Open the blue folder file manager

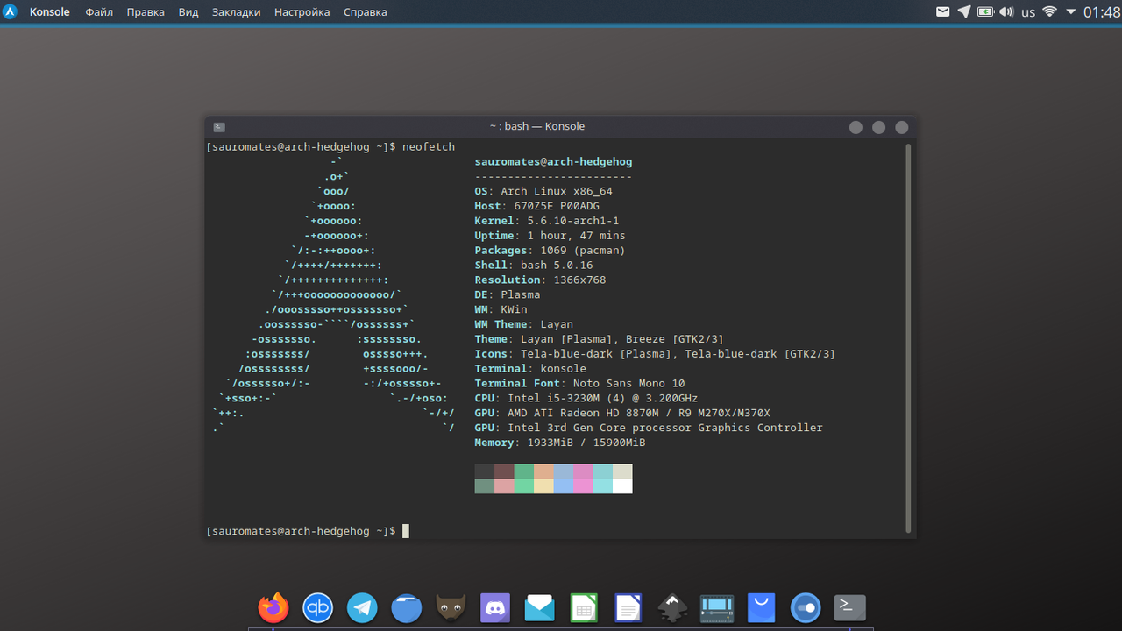[407, 607]
